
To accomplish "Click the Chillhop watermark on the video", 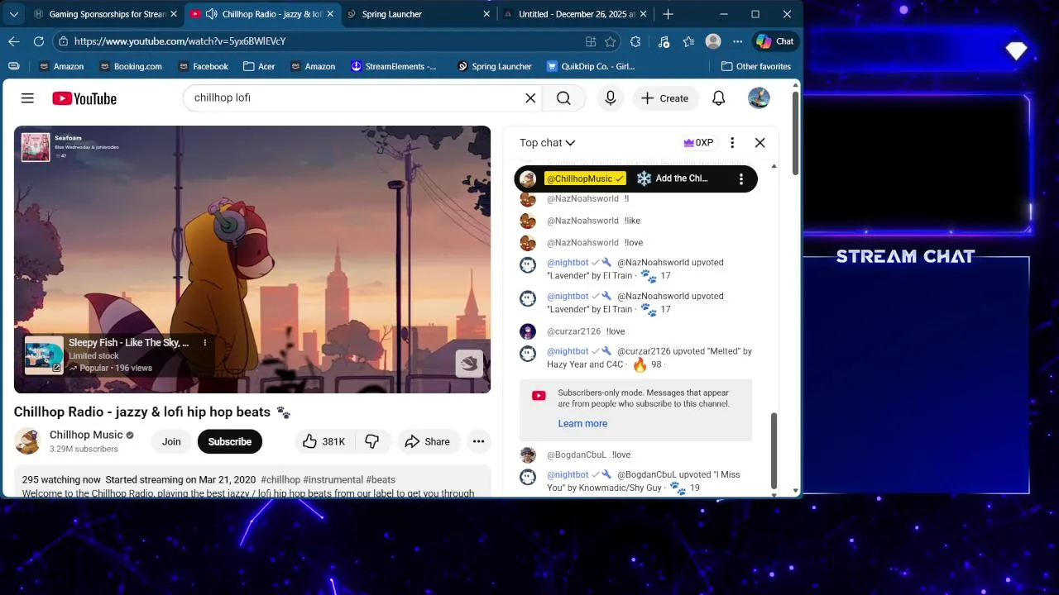I will coord(469,364).
